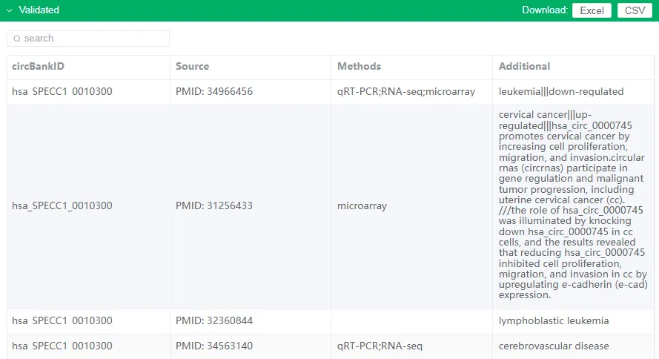Click the Validated panel title
The width and height of the screenshot is (659, 359).
(39, 10)
